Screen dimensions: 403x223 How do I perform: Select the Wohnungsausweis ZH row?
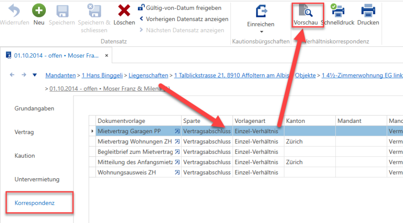click(246, 172)
